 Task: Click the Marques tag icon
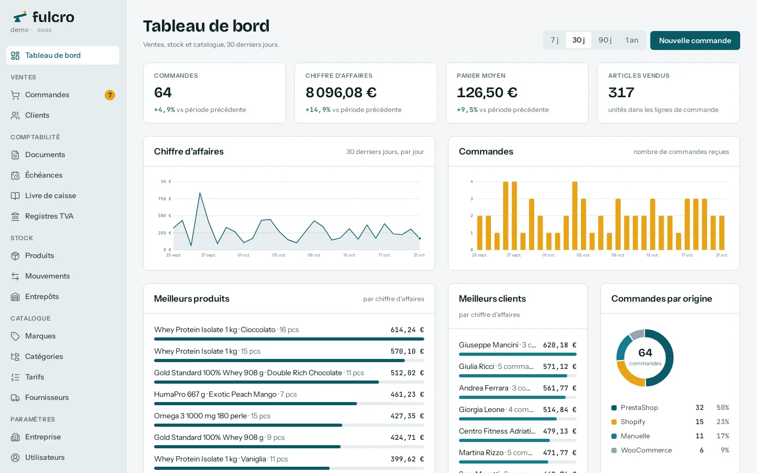coord(15,336)
